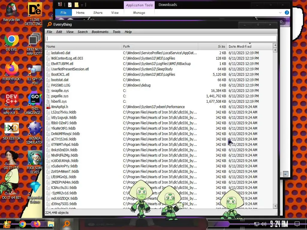The width and height of the screenshot is (307, 230).
Task: Sort results by Path column header
Action: pyautogui.click(x=159, y=46)
